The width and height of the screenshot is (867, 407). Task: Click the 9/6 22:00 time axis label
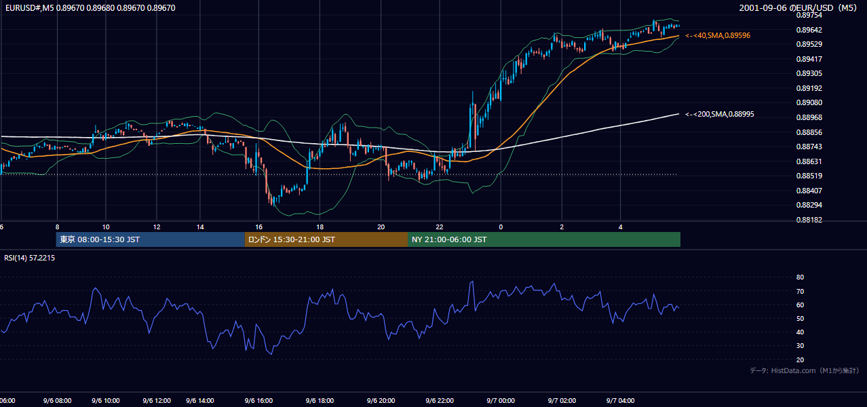click(440, 400)
